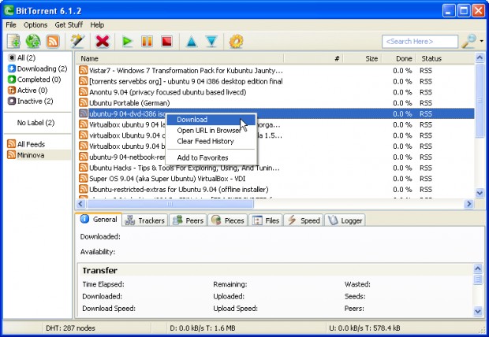This screenshot has width=489, height=337.
Task: Choose Clear Feed History
Action: [211, 142]
